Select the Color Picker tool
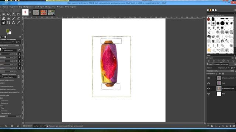The width and height of the screenshot is (236, 132). [18, 23]
